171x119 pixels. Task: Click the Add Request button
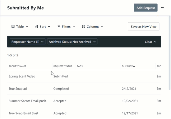146,8
